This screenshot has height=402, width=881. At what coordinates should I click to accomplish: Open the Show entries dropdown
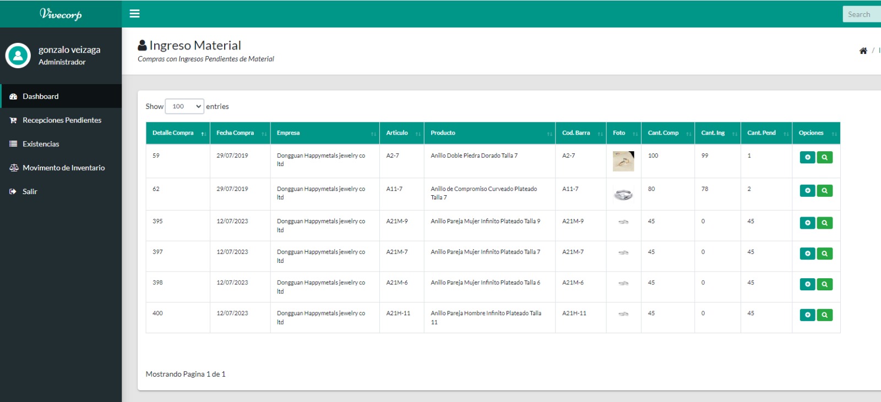tap(184, 106)
